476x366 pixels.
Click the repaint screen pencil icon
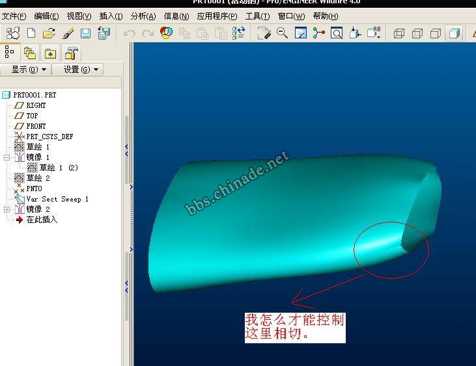pos(264,33)
